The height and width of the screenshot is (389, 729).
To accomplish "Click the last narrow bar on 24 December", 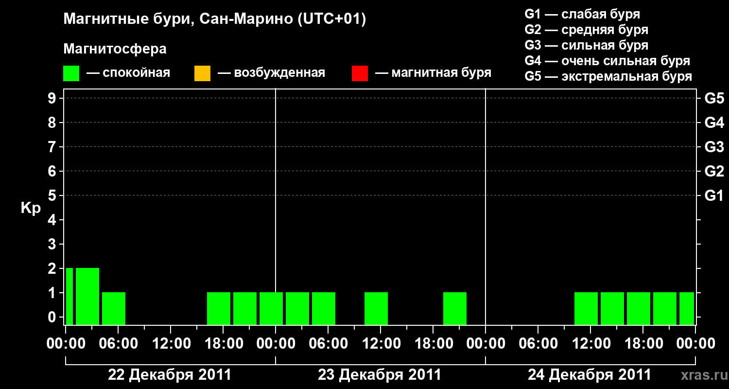I will tap(687, 308).
